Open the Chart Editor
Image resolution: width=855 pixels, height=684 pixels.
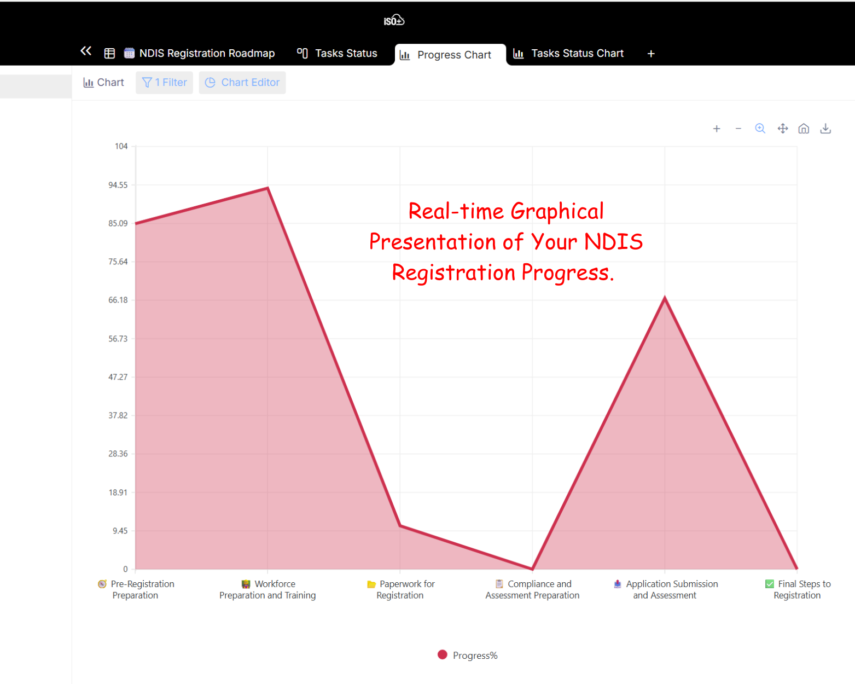click(x=242, y=83)
